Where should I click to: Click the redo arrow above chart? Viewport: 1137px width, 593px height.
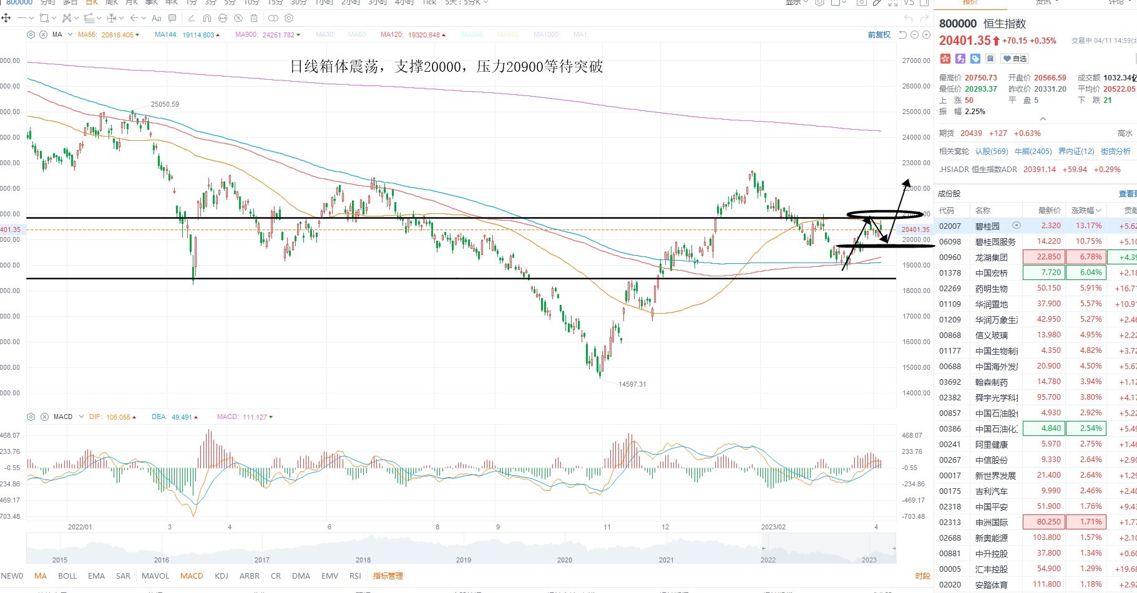(924, 17)
